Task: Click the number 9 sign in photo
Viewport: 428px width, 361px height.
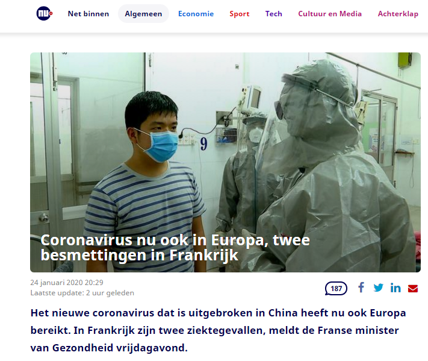Action: 203,144
